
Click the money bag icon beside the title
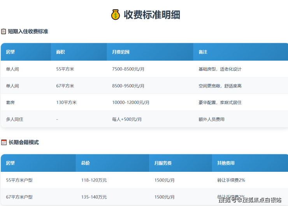(x=115, y=15)
